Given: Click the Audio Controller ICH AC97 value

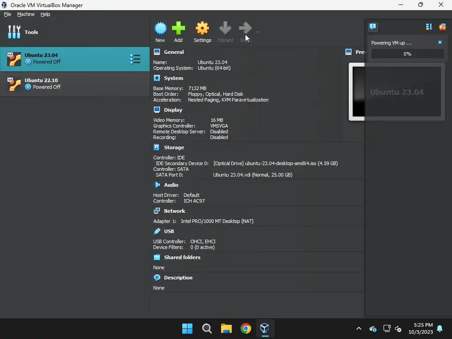Looking at the screenshot, I should [x=194, y=201].
